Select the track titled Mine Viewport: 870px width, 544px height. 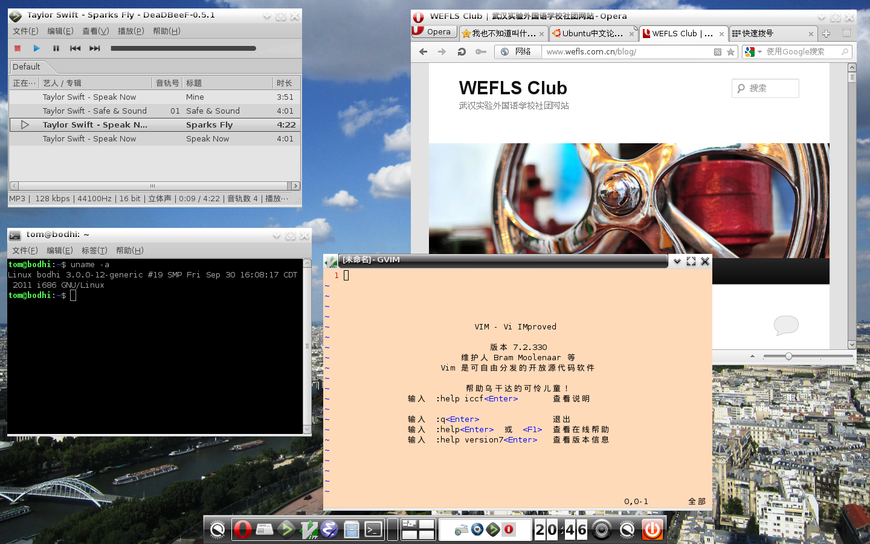click(155, 97)
